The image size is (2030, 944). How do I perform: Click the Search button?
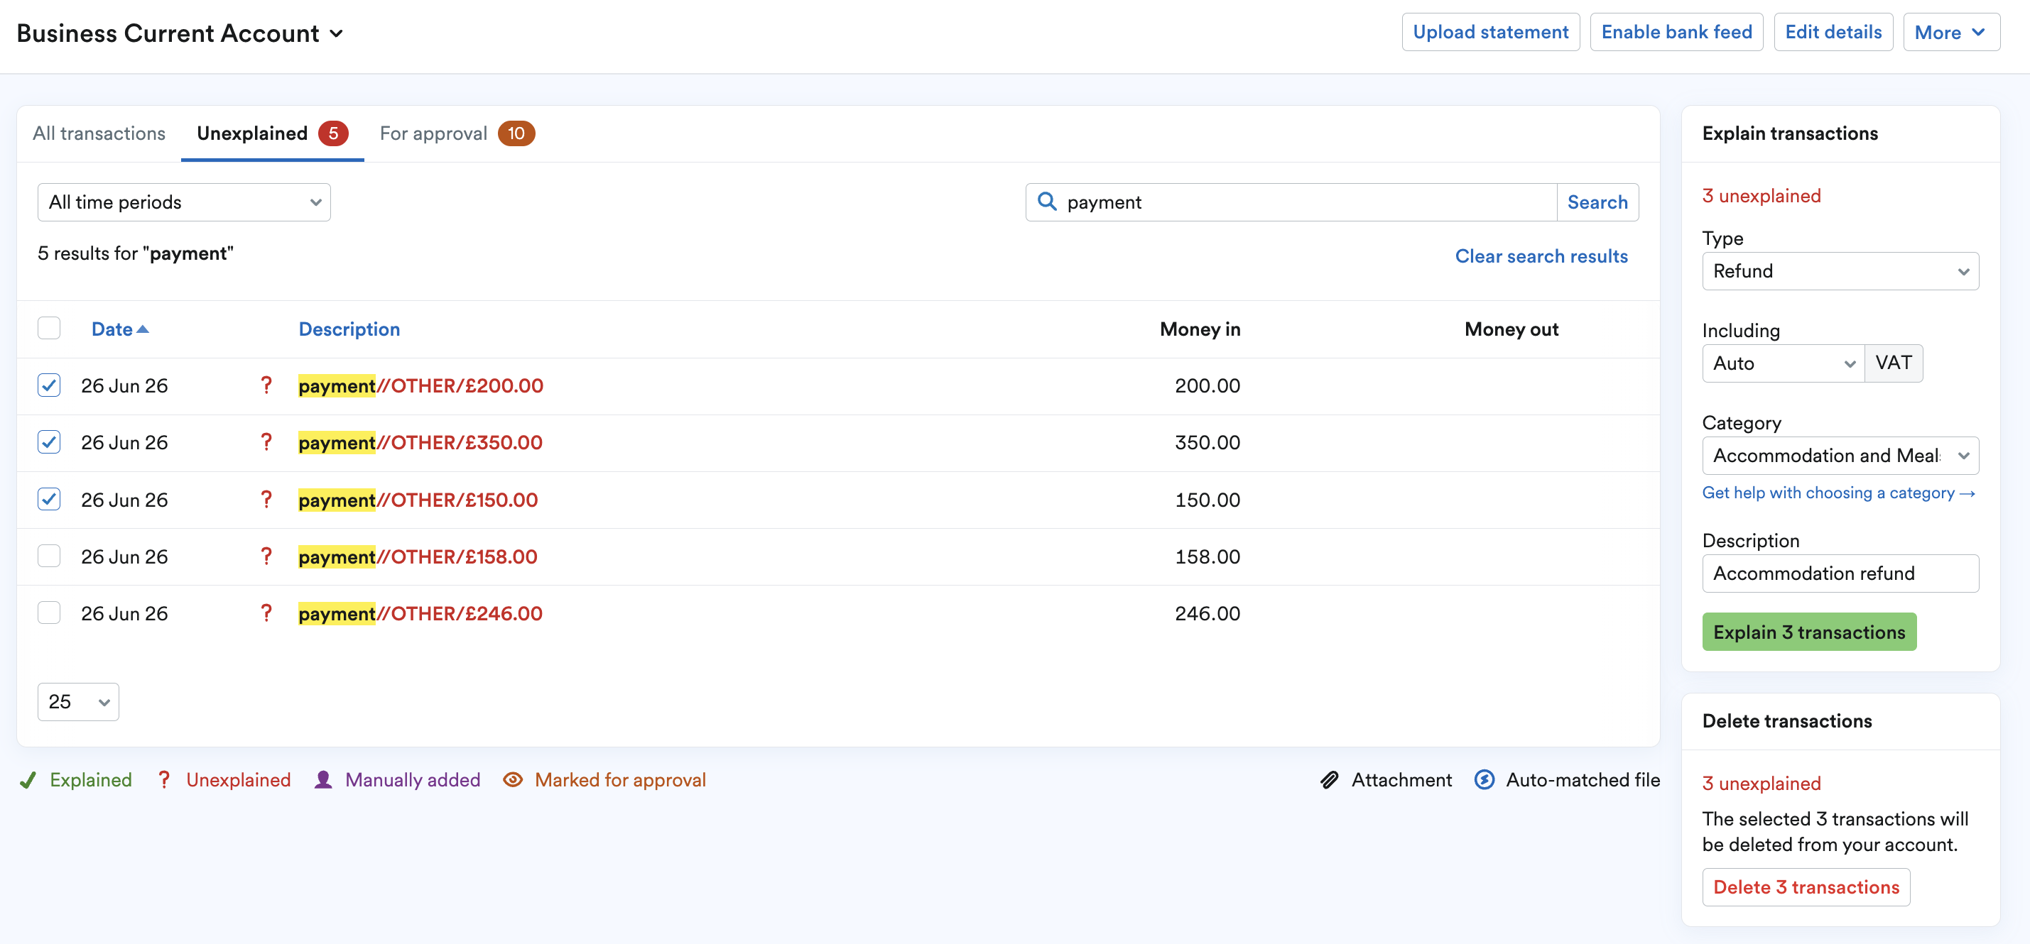(1597, 202)
